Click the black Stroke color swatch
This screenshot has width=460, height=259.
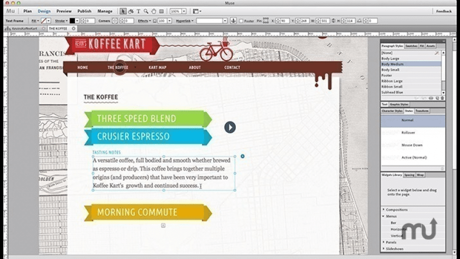coord(72,21)
